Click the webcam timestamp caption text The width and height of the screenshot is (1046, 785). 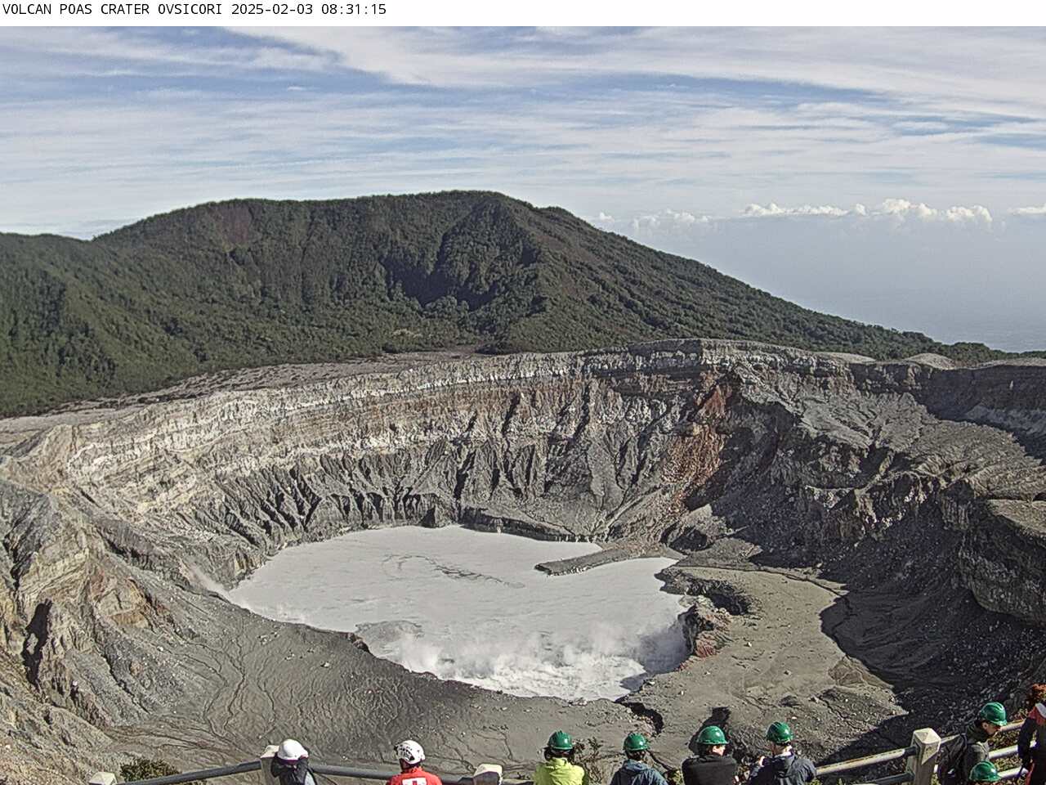194,10
